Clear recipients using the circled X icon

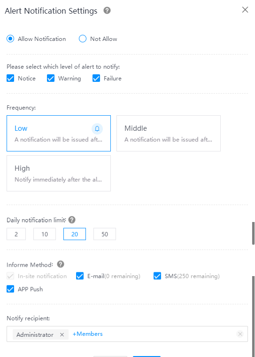(x=240, y=334)
